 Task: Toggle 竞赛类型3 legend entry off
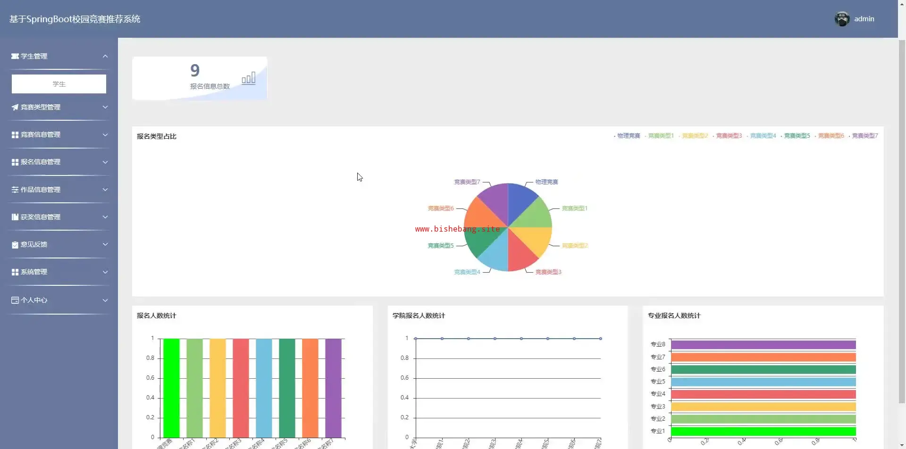[x=729, y=136]
